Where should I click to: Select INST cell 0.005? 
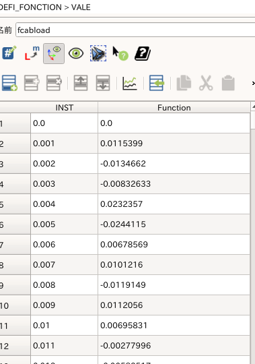click(x=64, y=224)
